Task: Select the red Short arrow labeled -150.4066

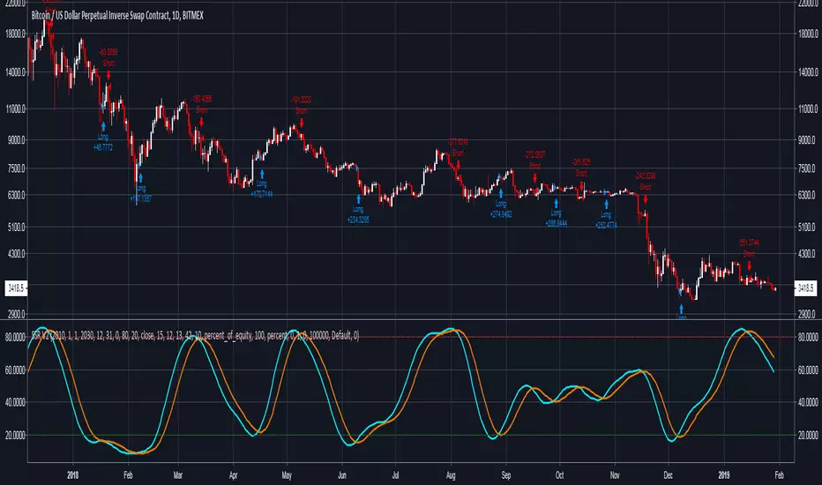Action: 201,121
